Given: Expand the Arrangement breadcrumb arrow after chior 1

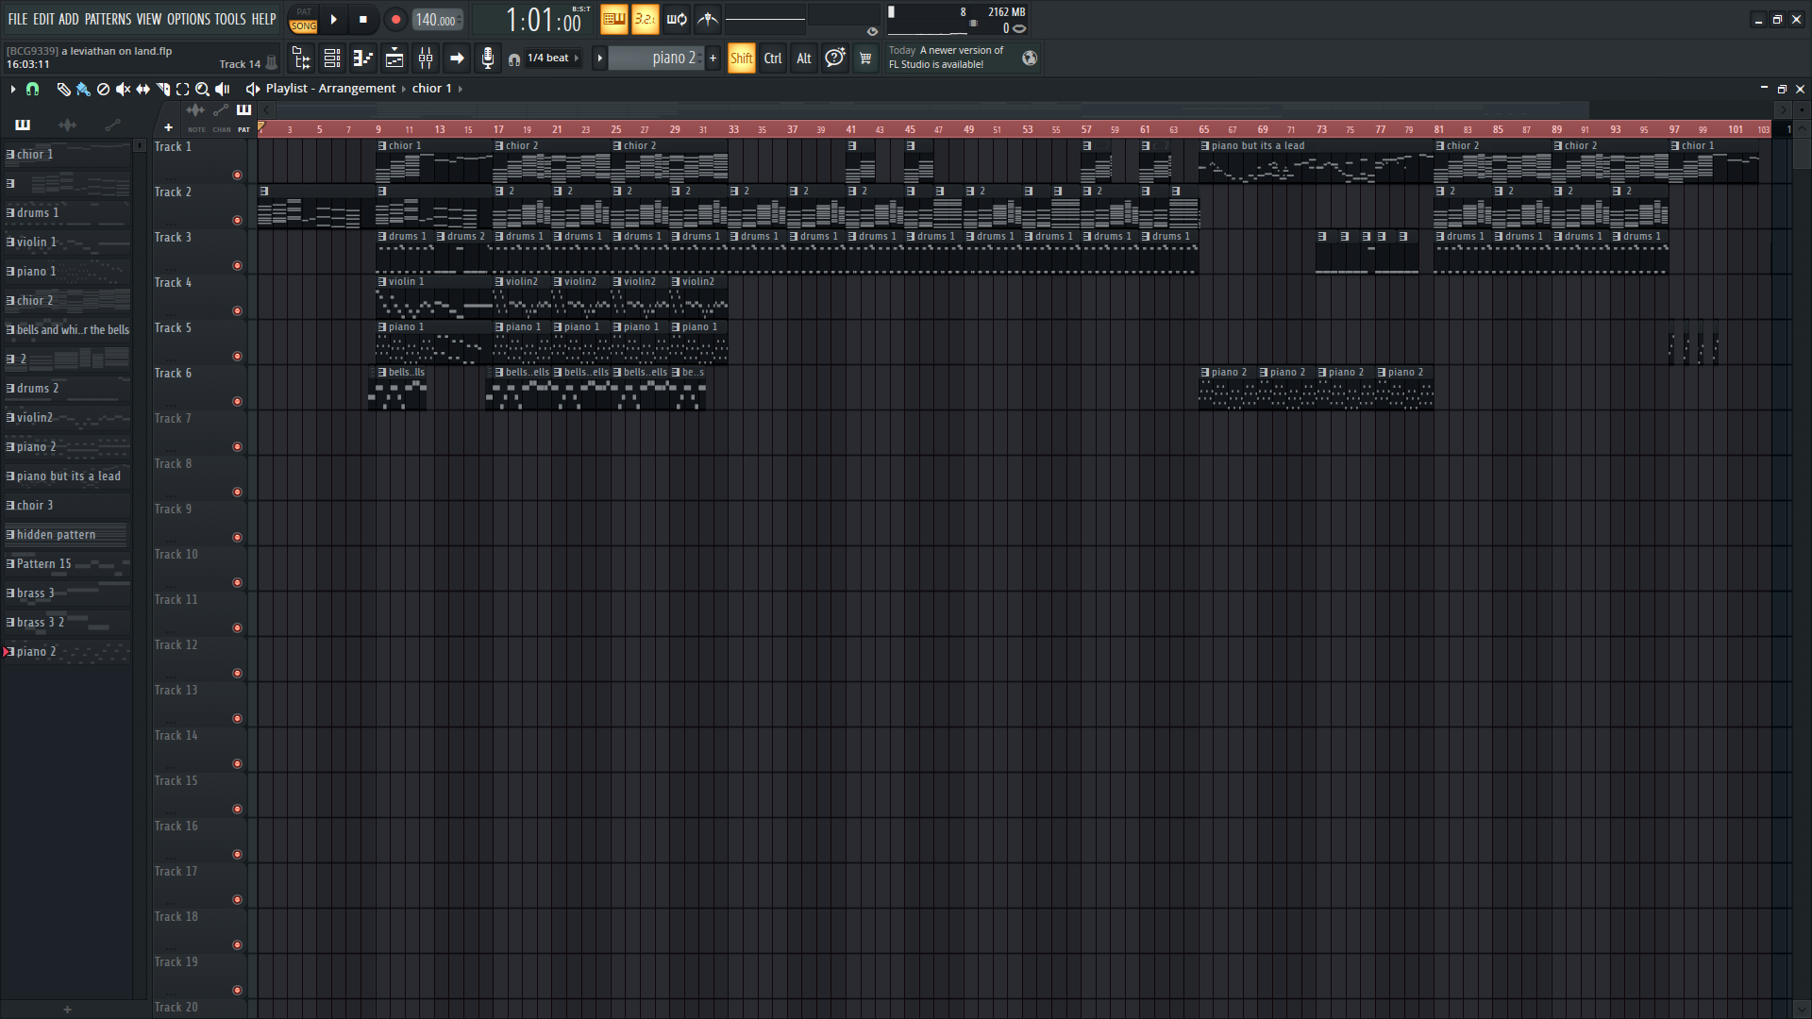Looking at the screenshot, I should tap(461, 89).
